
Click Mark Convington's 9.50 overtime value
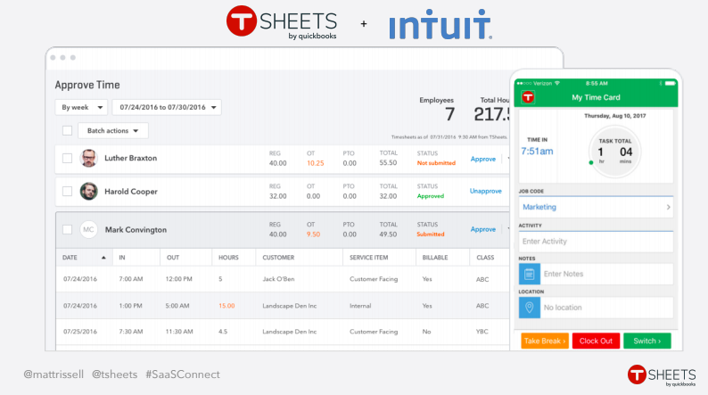point(313,235)
